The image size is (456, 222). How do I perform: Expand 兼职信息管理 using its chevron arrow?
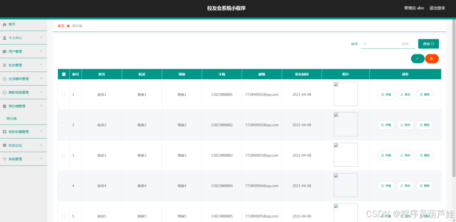point(41,92)
